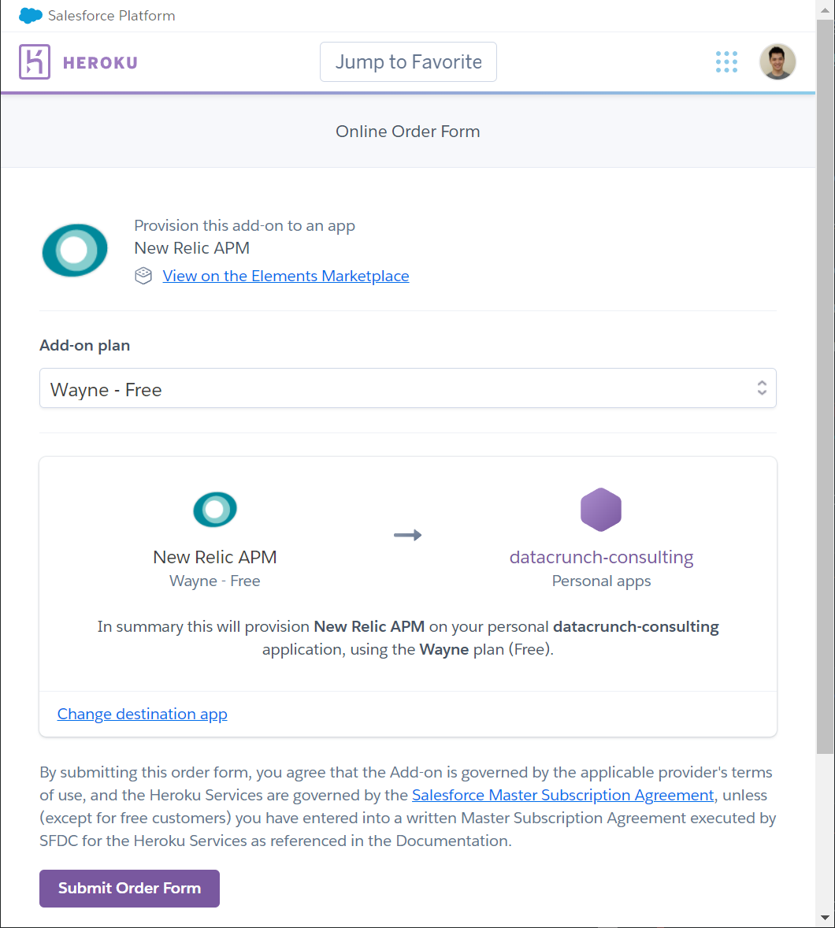Open the Add-on plan dropdown

pyautogui.click(x=408, y=388)
